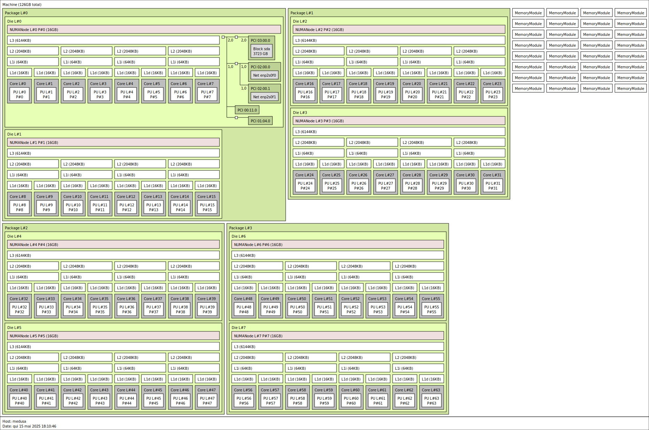Image resolution: width=649 pixels, height=430 pixels.
Task: Click the Package L#3 label
Action: click(240, 228)
